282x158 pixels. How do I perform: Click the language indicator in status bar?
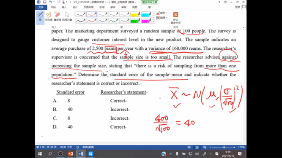click(88, 147)
